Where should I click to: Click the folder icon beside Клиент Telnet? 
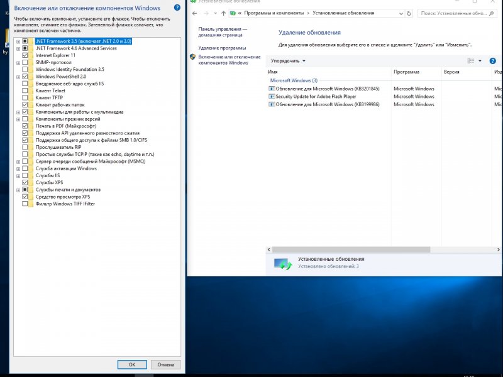click(31, 90)
